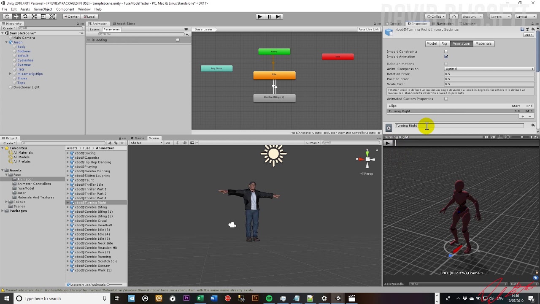Click the Play button in the top toolbar

[x=260, y=16]
